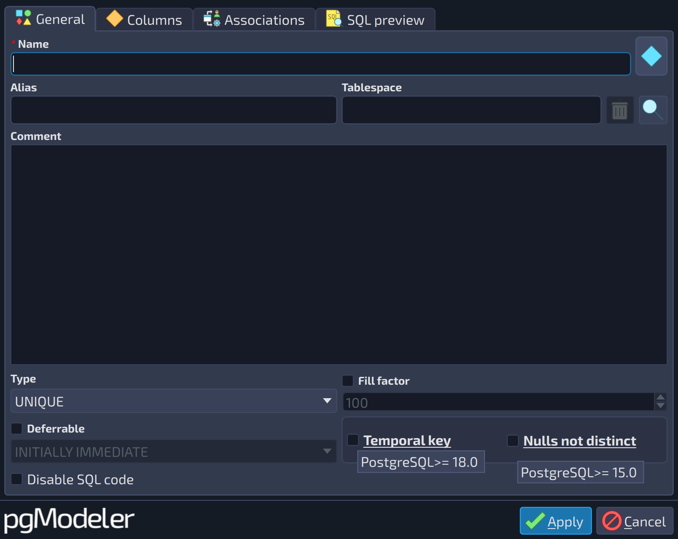Show the SQL preview tab
This screenshot has width=678, height=539.
coord(376,20)
